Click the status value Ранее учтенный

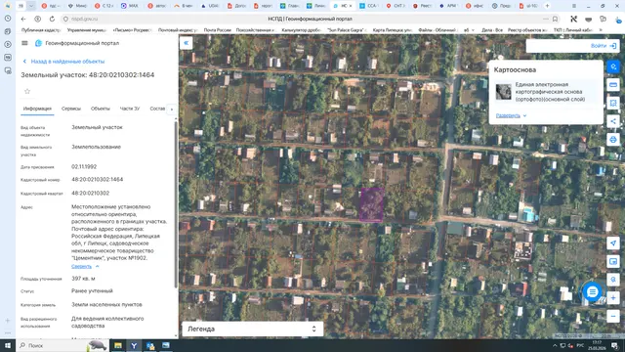click(92, 291)
